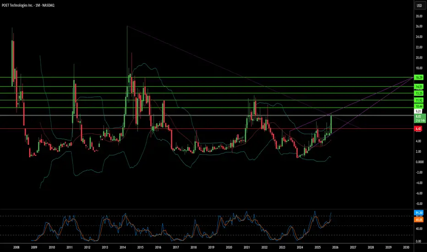
Task: Select the red 6.42 support level label
Action: tap(418, 129)
